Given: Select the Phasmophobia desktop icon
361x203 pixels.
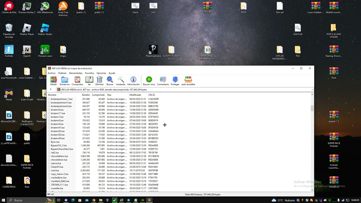Looking at the screenshot, I should 153,51.
